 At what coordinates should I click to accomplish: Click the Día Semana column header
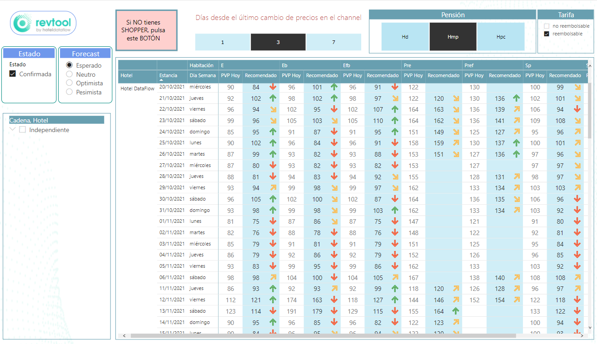click(203, 75)
